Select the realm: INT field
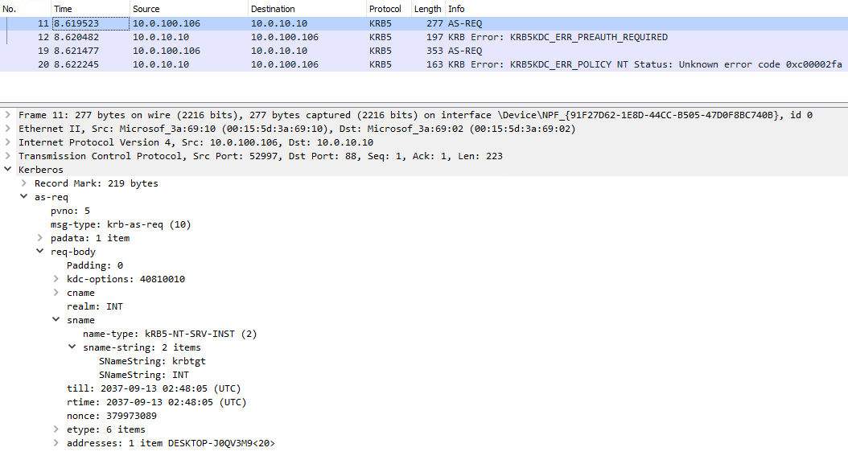This screenshot has width=848, height=464. point(95,306)
